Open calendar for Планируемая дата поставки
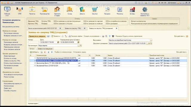The width and height of the screenshot is (191, 107). (x=78, y=42)
